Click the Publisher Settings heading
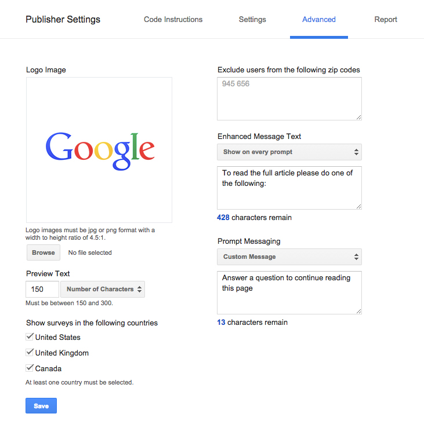 63,20
